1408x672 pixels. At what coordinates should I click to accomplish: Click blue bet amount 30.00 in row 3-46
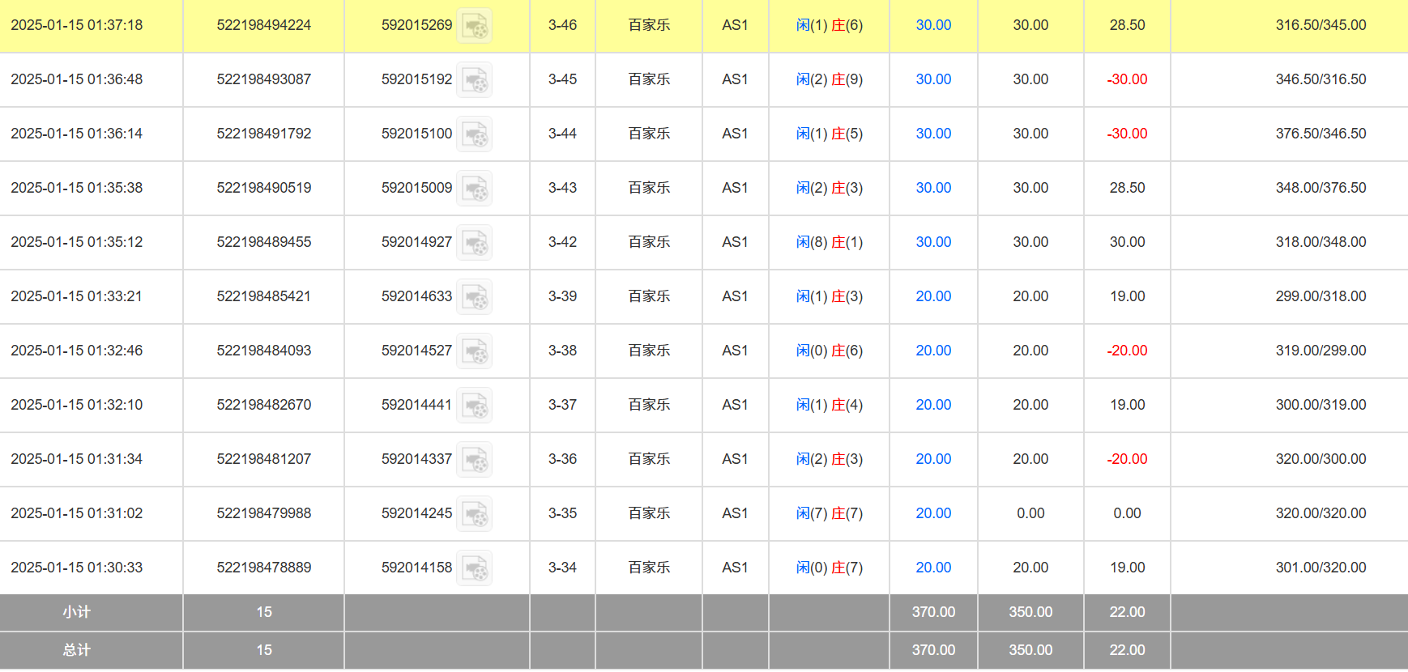tap(933, 25)
